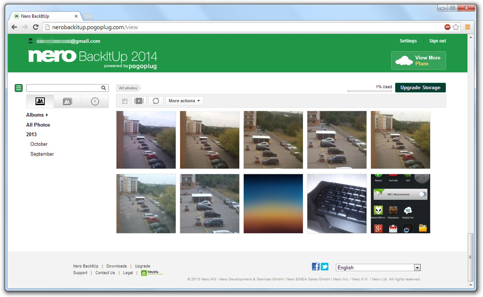Bookmark this page with the star icon

click(456, 27)
